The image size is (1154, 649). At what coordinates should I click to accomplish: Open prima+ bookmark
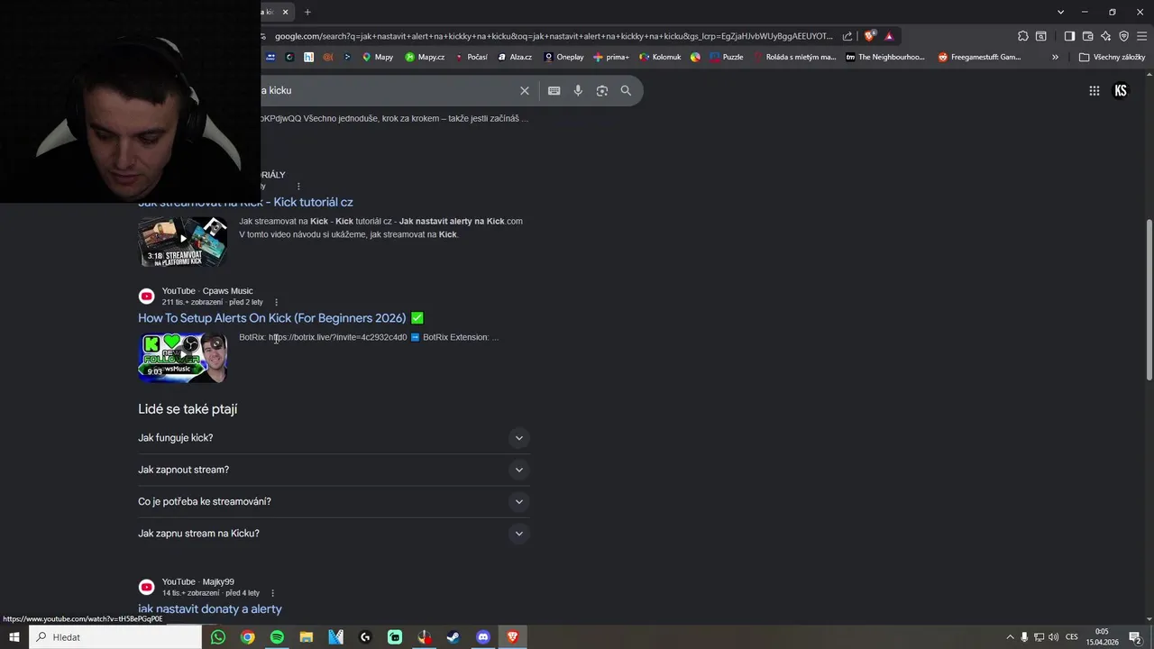pyautogui.click(x=611, y=57)
